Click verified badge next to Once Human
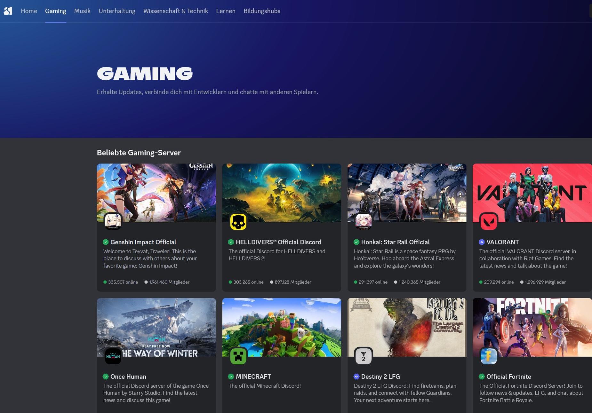The width and height of the screenshot is (592, 413). [106, 377]
